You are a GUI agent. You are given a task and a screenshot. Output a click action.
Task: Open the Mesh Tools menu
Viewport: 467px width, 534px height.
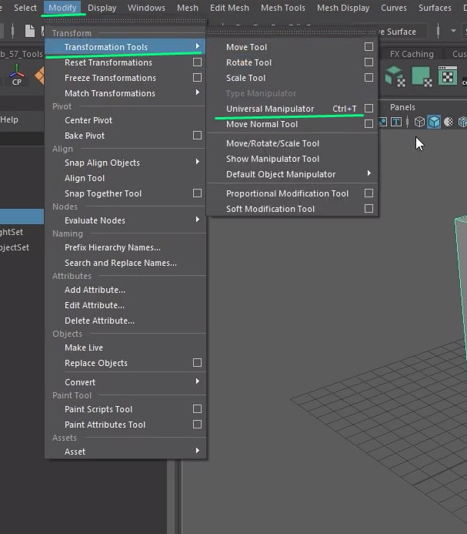tap(283, 8)
